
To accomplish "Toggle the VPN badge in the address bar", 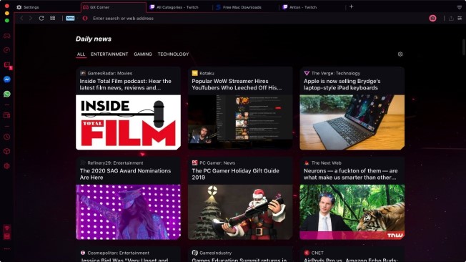I will point(70,18).
